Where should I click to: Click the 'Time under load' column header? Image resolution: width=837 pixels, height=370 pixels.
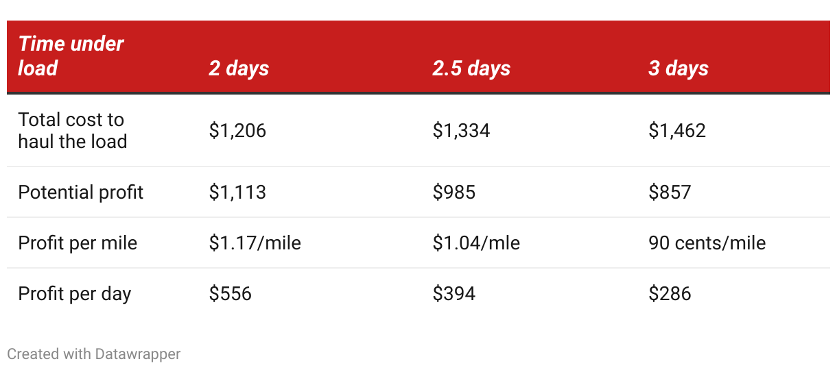pos(71,56)
